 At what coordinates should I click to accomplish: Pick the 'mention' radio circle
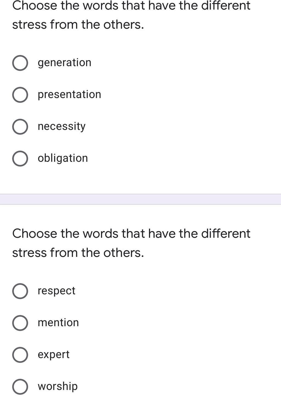(x=20, y=323)
